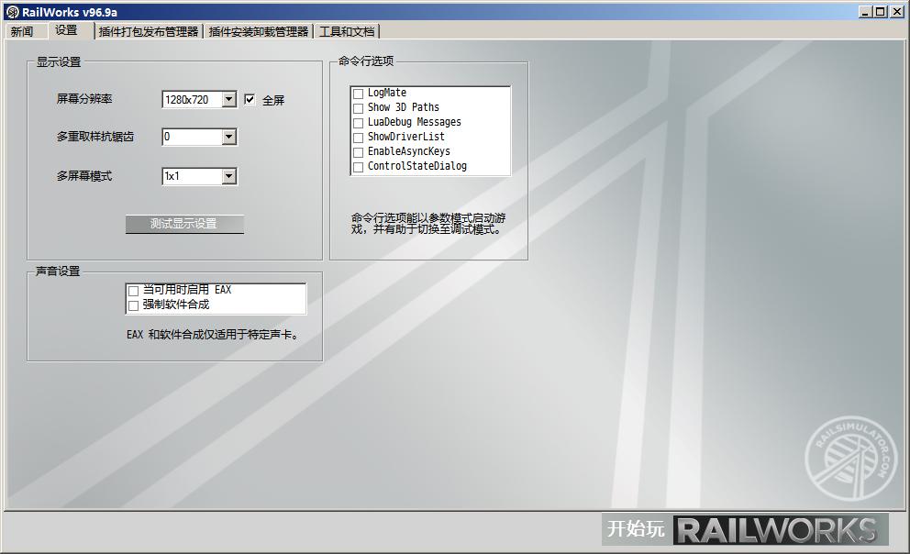910x554 pixels.
Task: Click the 开始玩 RAILWORKS launch button
Action: (x=745, y=529)
